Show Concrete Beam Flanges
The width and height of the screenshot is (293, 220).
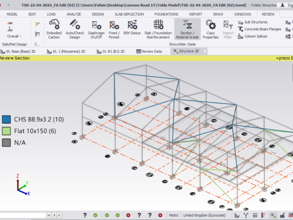point(259,29)
